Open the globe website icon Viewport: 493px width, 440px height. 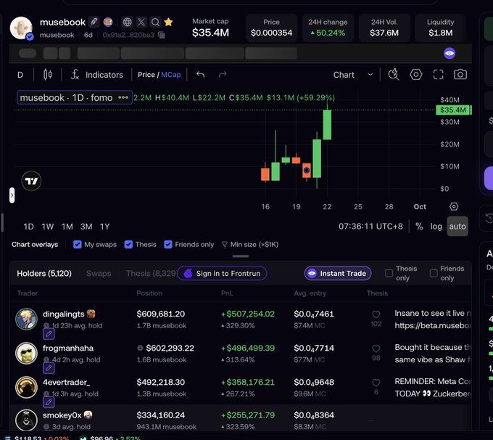(x=127, y=22)
